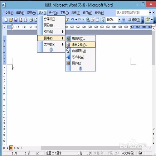Toggle 扩展 extend selection indicator
156x156 pixels.
pyautogui.click(x=110, y=153)
